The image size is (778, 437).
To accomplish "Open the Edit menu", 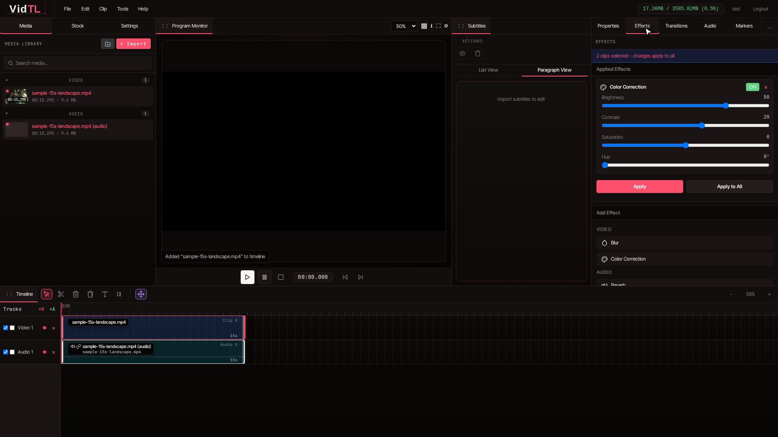I will (85, 9).
